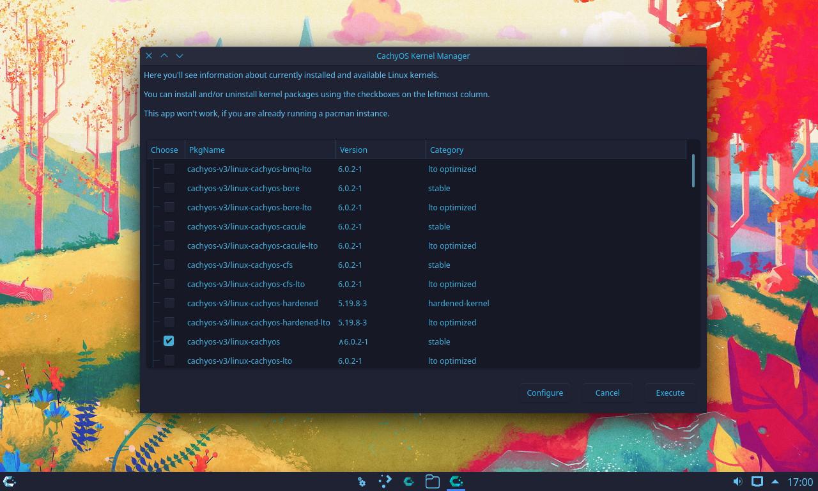This screenshot has width=818, height=491.
Task: Click the display tray icon
Action: [x=757, y=481]
